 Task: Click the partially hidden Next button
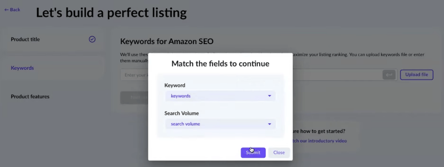[x=134, y=97]
